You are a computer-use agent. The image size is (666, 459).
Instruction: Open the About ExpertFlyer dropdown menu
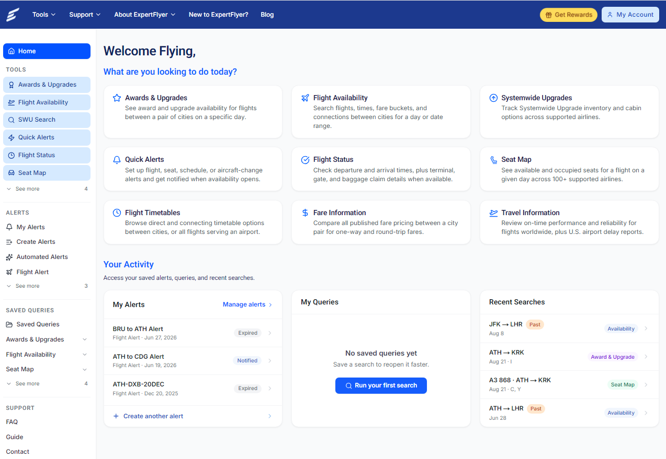tap(145, 15)
